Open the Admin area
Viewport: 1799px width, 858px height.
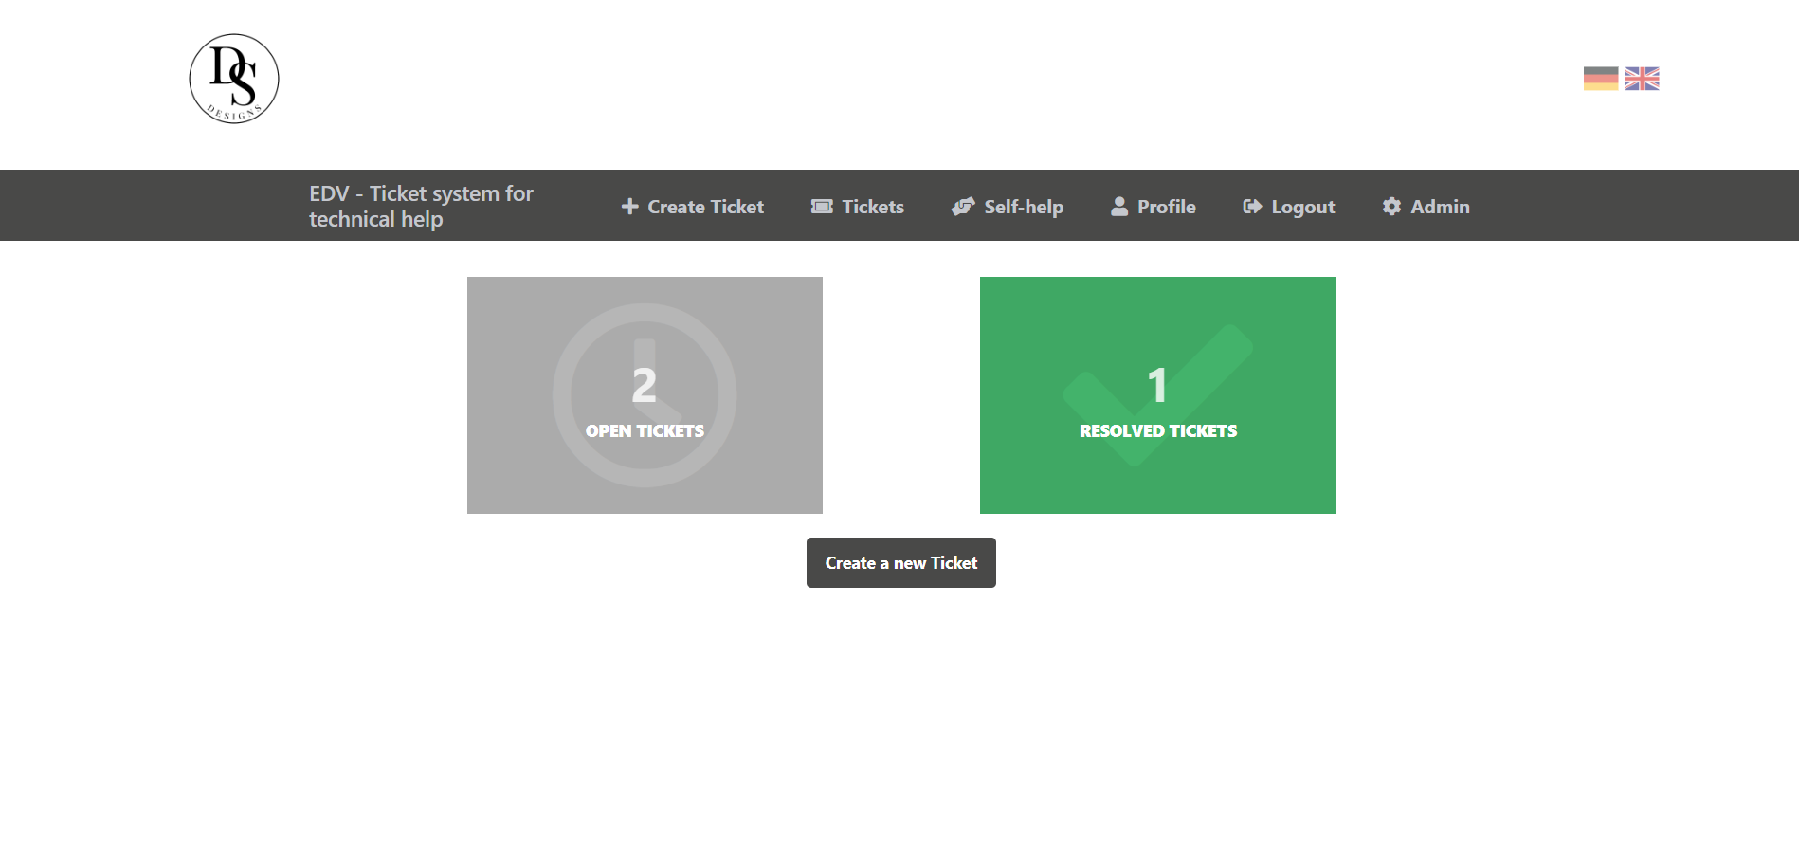pyautogui.click(x=1440, y=207)
